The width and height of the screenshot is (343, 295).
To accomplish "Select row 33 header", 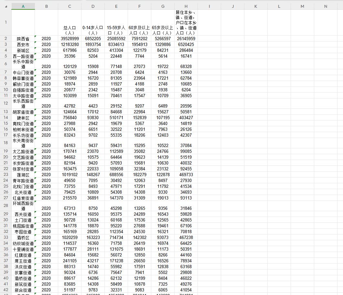I will (6, 237).
